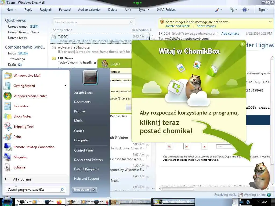
Task: Open Documents from Start menu
Action: [82, 102]
